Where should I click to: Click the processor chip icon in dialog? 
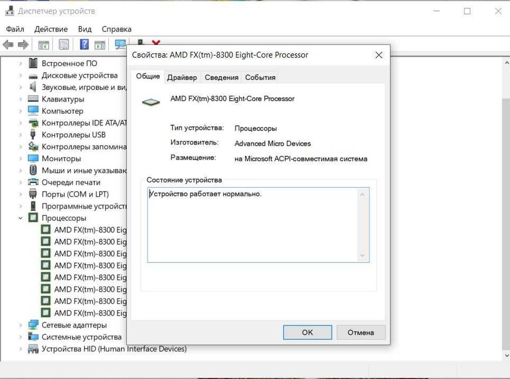pyautogui.click(x=151, y=102)
